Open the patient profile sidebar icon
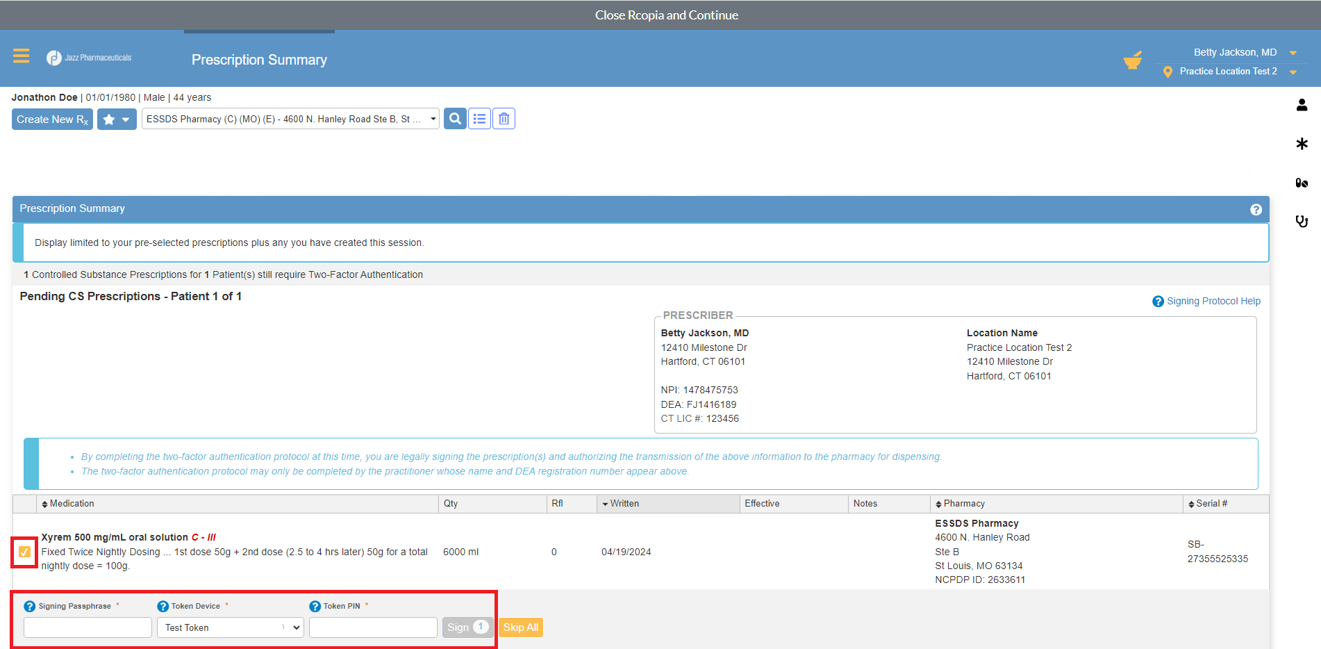This screenshot has width=1321, height=649. point(1302,105)
